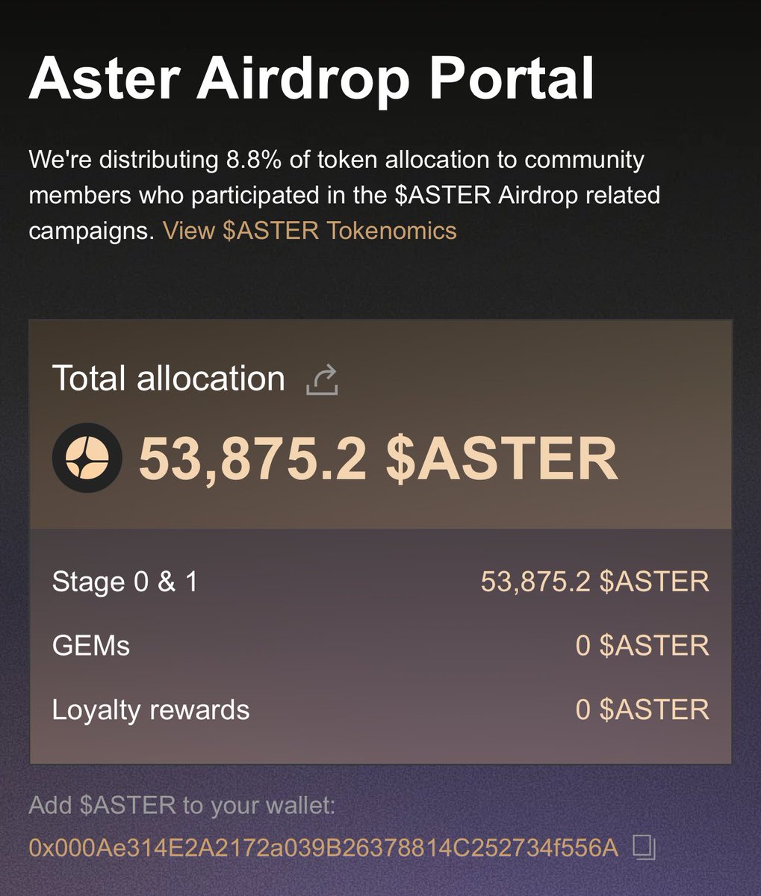Click the GEMs 0 $ASTER value
The image size is (761, 896).
pyautogui.click(x=643, y=645)
